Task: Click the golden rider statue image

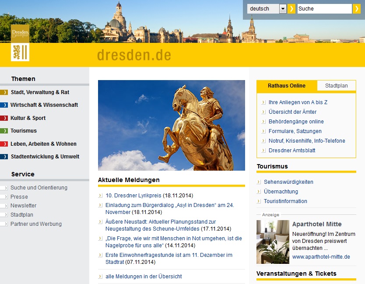Action: tap(171, 125)
